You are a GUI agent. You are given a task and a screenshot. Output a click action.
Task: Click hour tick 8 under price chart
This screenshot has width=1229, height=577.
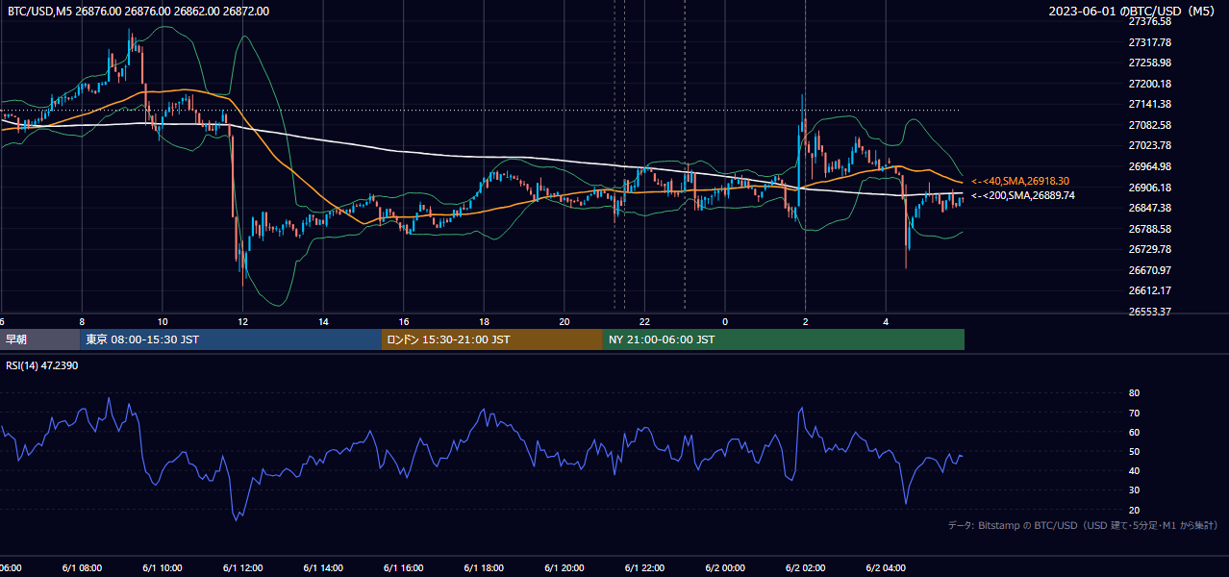tap(82, 321)
